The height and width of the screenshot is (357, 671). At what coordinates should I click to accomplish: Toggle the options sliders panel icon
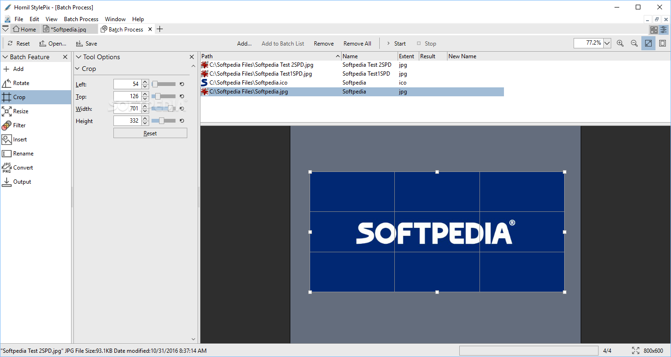pyautogui.click(x=664, y=30)
